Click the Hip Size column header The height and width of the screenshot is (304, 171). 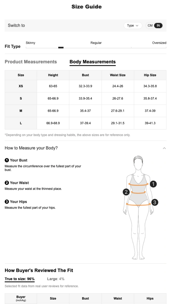pos(150,75)
